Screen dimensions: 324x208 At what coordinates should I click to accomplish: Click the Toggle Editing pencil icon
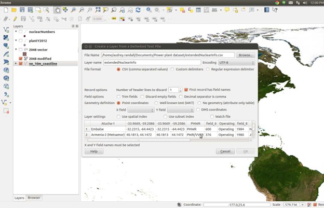(16, 19)
